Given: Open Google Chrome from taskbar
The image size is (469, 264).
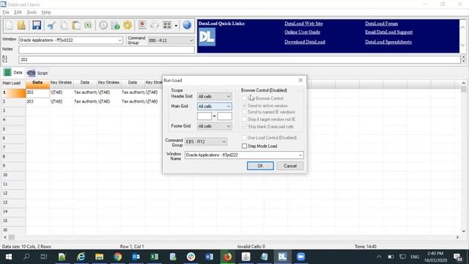Looking at the screenshot, I should [117, 257].
